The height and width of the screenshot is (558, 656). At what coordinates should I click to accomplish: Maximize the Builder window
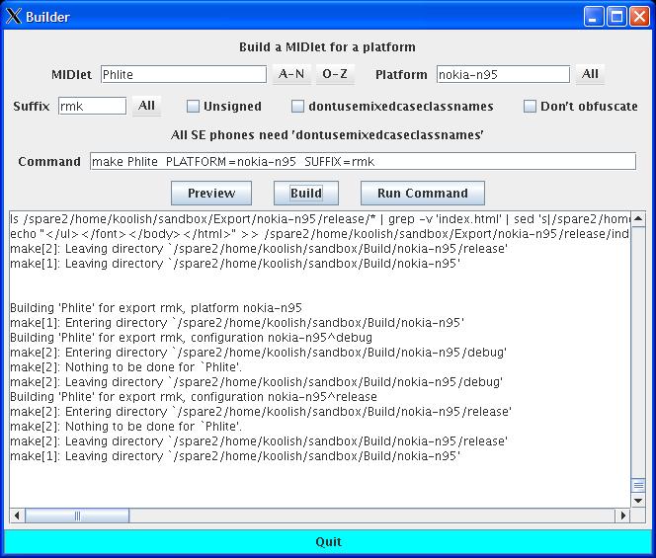click(x=615, y=16)
